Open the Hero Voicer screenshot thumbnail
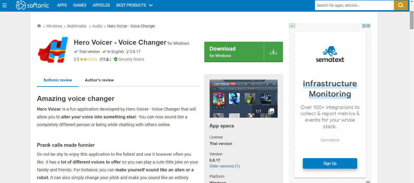Image resolution: width=414 pixels, height=183 pixels. tap(243, 99)
